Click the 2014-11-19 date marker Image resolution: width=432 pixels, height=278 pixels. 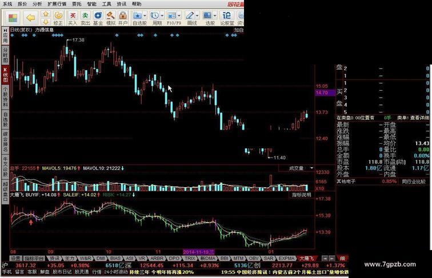(x=199, y=252)
